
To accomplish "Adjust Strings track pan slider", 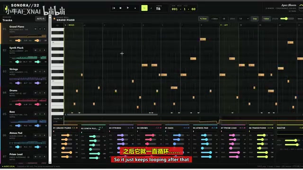I will click(x=37, y=83).
